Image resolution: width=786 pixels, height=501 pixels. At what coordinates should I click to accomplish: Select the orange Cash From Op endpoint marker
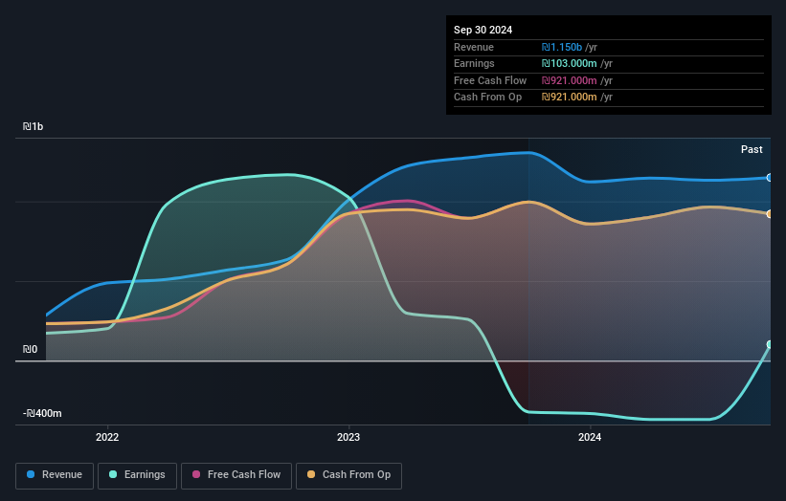pos(770,214)
